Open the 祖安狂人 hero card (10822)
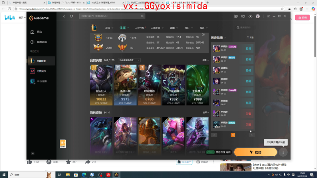This screenshot has width=317, height=178. point(101,85)
